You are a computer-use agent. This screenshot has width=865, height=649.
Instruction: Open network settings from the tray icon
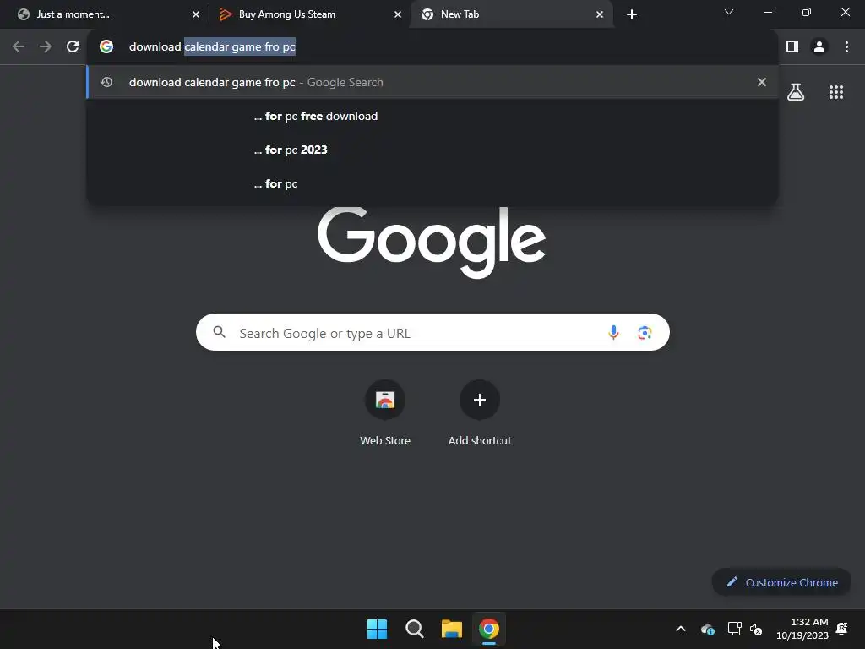(734, 629)
